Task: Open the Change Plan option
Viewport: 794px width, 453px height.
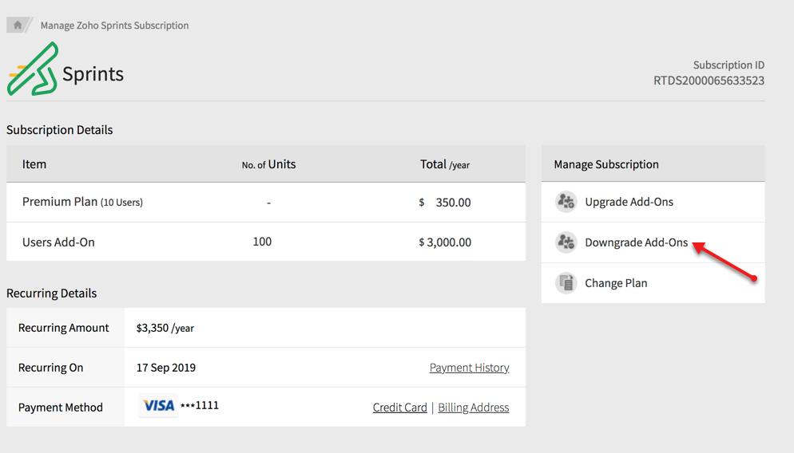Action: pyautogui.click(x=616, y=283)
